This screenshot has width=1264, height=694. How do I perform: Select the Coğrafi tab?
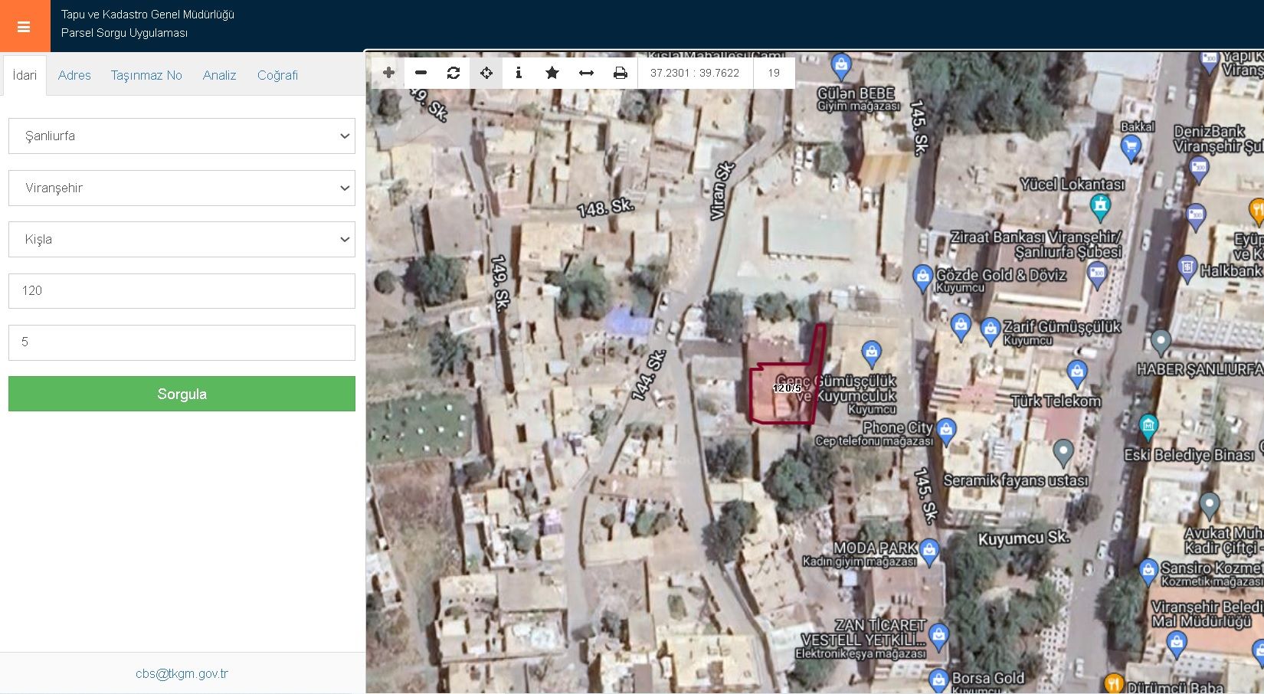(277, 75)
